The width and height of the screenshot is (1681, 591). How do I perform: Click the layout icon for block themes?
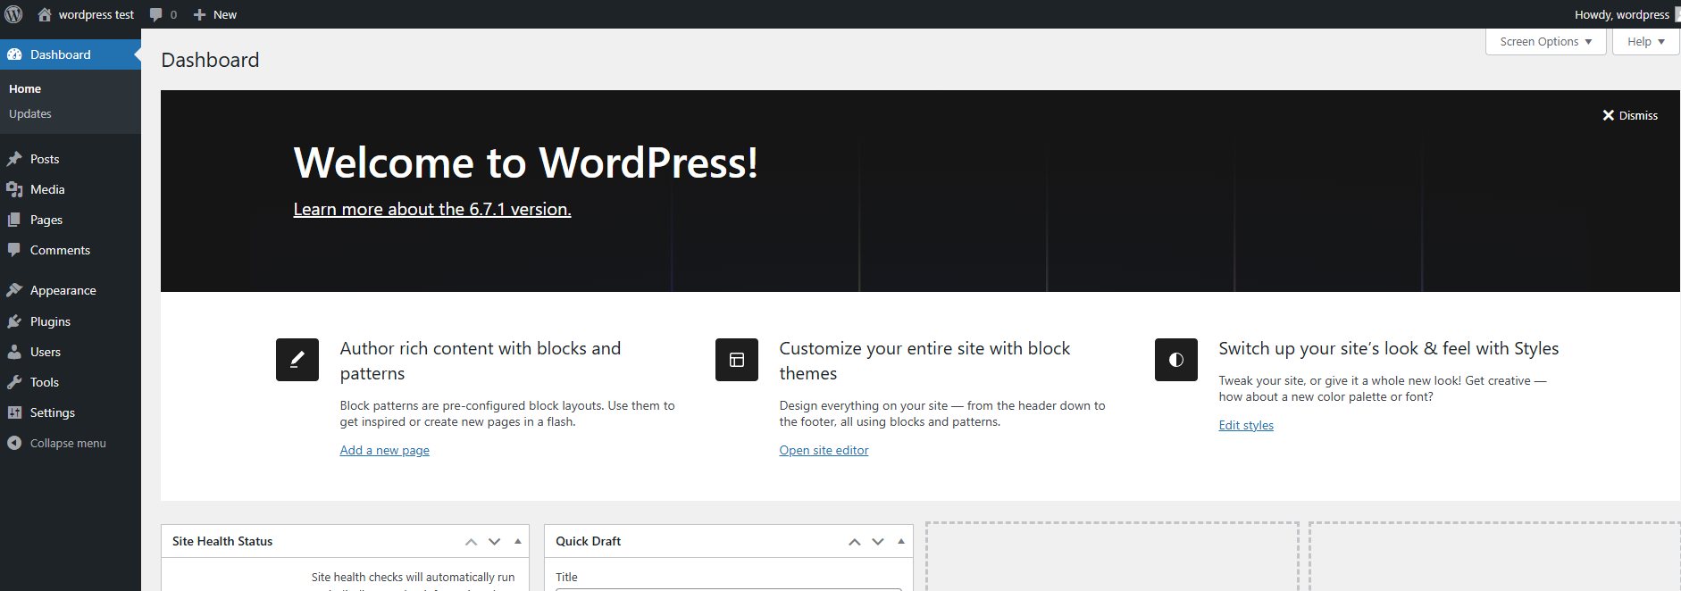click(x=737, y=360)
